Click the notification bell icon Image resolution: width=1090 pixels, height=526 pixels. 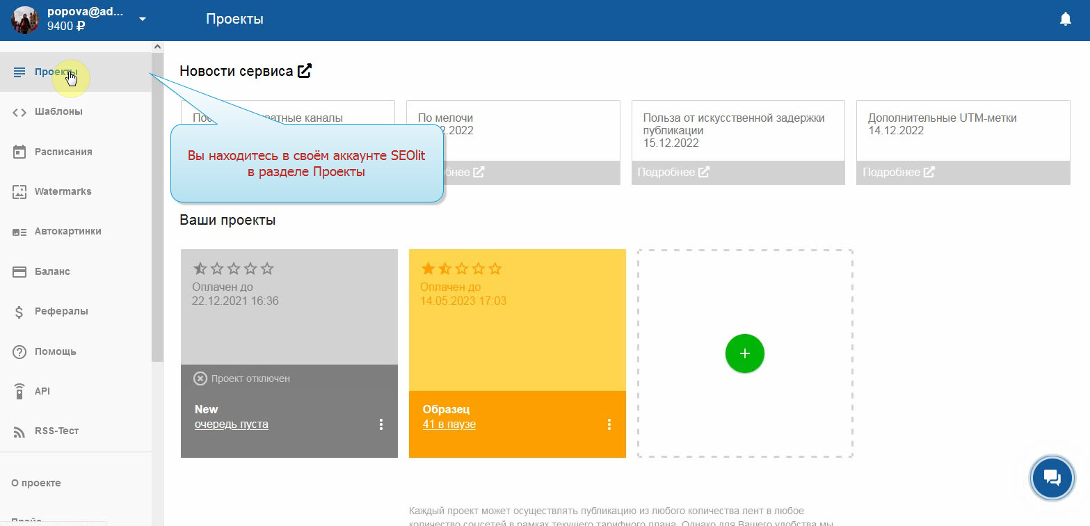click(x=1065, y=19)
